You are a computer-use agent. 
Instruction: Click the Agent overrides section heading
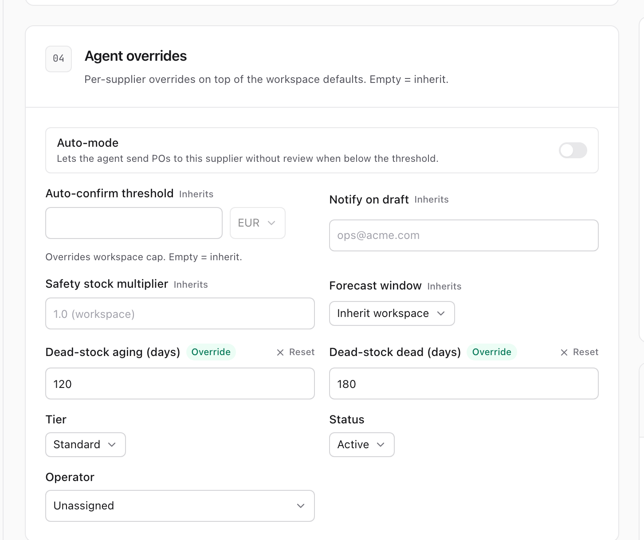pyautogui.click(x=136, y=56)
